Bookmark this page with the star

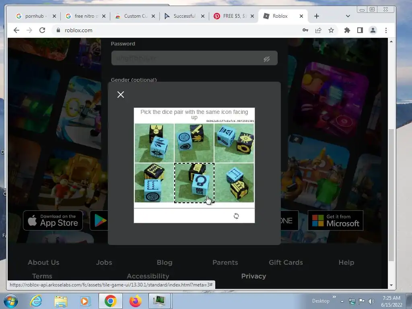point(331,30)
